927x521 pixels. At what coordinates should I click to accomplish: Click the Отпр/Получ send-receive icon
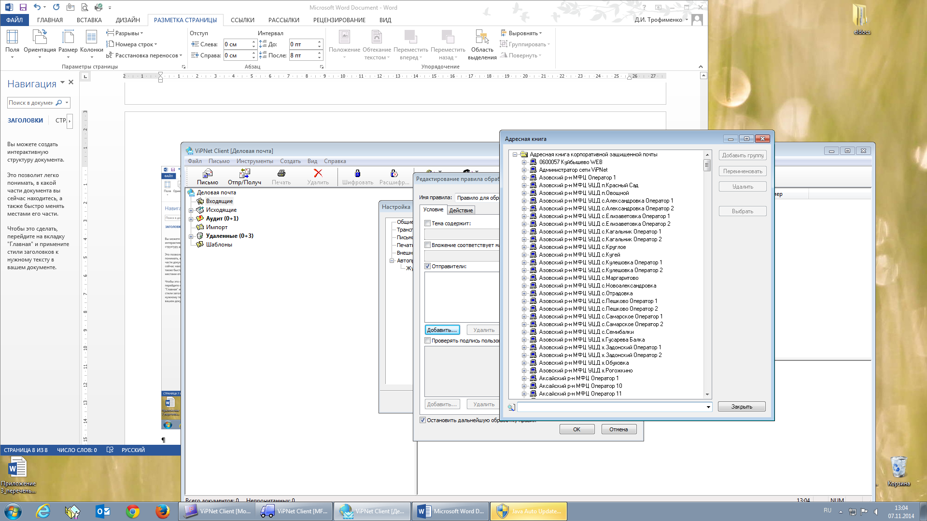244,173
